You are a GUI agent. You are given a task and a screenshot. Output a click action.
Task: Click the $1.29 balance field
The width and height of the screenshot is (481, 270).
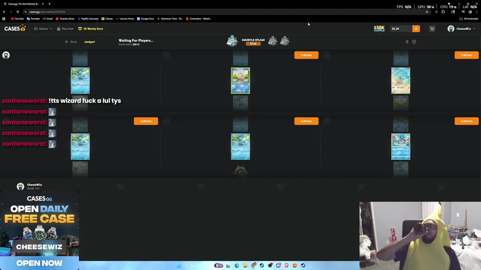(x=401, y=29)
